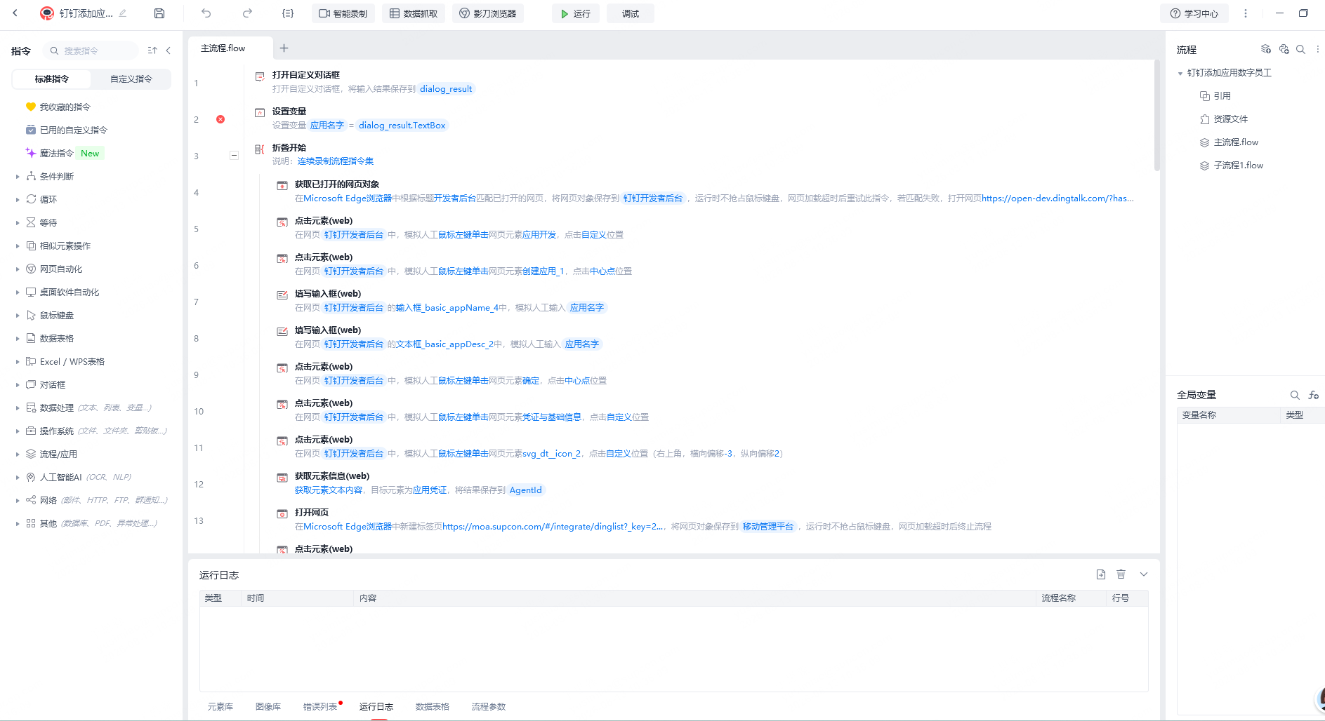The image size is (1325, 721).
Task: Click the 调试 debug button
Action: pos(631,13)
